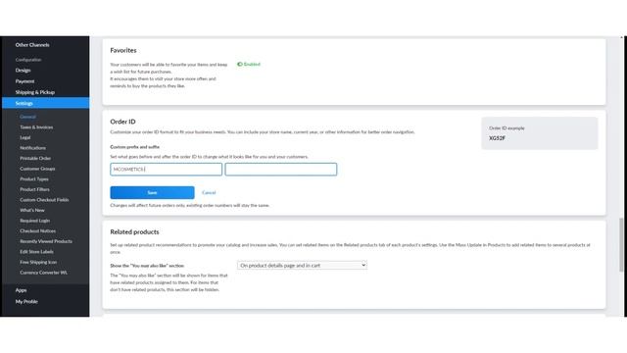
Task: Open Checkout Notices settings
Action: [37, 231]
